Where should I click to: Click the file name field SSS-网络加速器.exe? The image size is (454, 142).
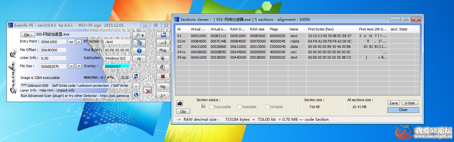click(x=82, y=34)
